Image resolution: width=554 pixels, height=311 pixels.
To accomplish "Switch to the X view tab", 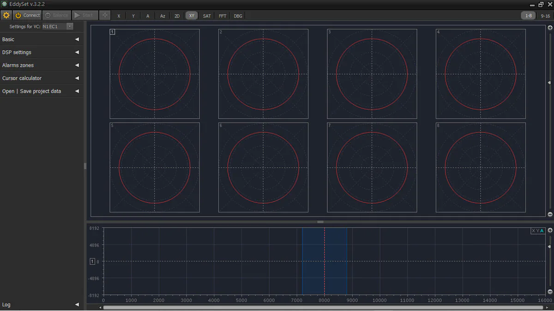I will [119, 16].
